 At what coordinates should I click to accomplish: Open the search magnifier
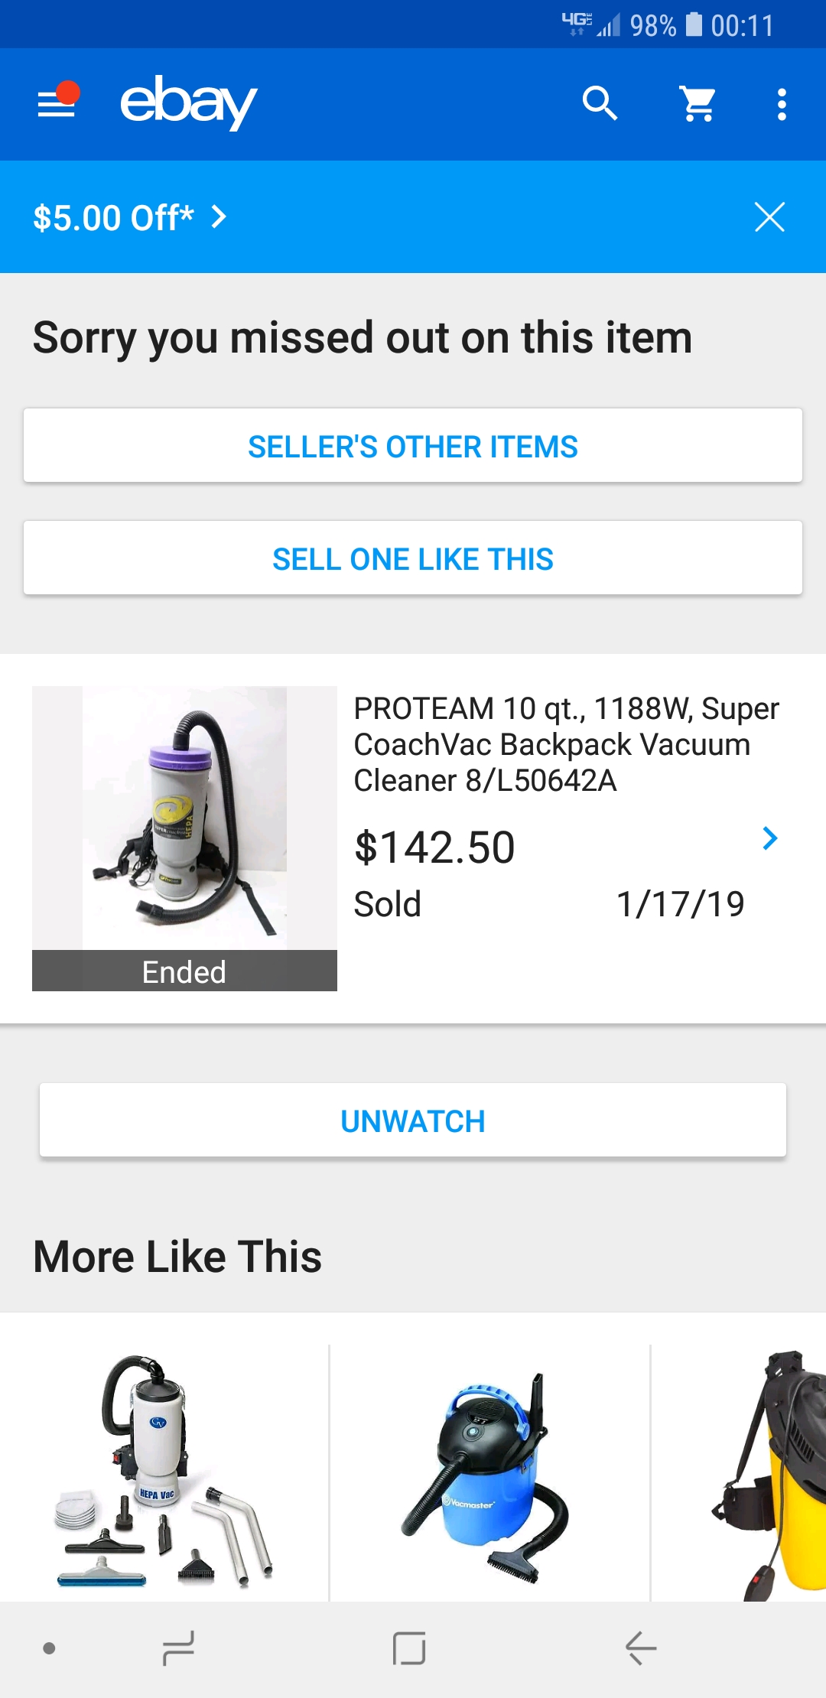point(600,103)
